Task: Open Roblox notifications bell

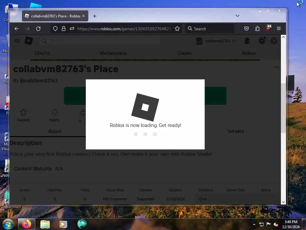Action: click(247, 41)
